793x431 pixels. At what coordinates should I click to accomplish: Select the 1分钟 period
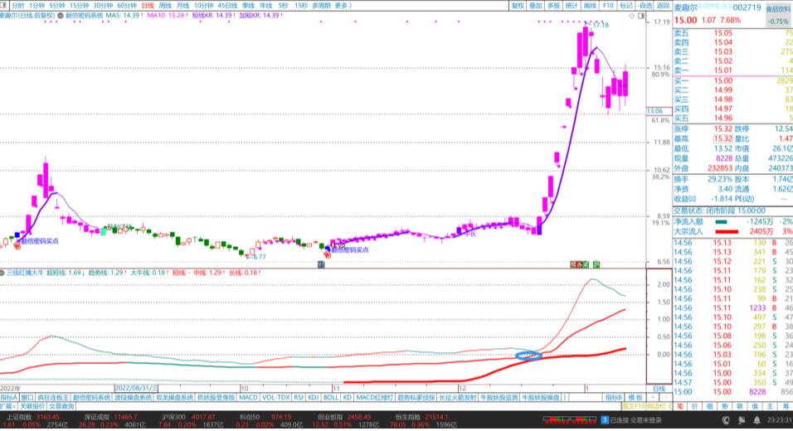click(x=36, y=6)
